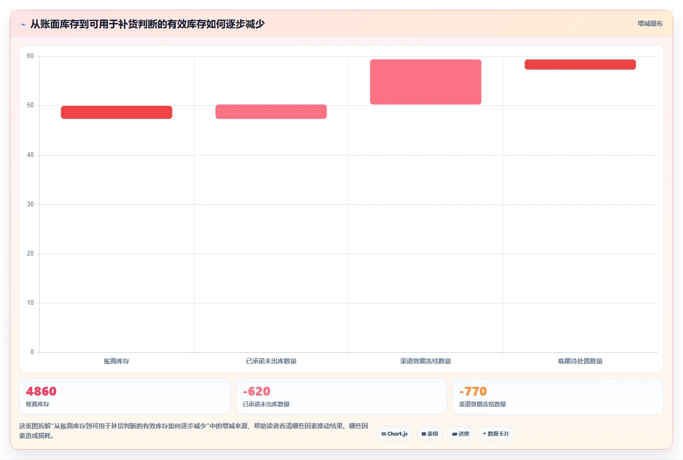
Task: Click the chart title 从账面库存到可用于补货判断…
Action: point(147,24)
